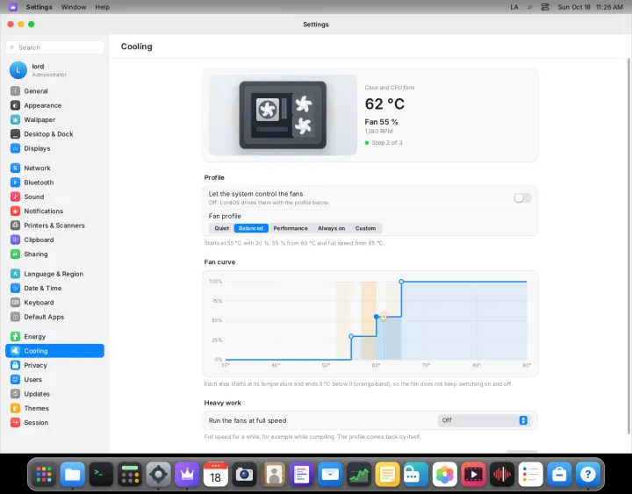Open the Help question-mark app in dock
Viewport: 632px width, 494px height.
tap(587, 474)
